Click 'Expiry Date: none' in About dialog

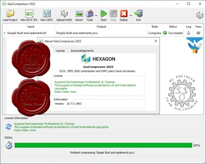coord(65,92)
